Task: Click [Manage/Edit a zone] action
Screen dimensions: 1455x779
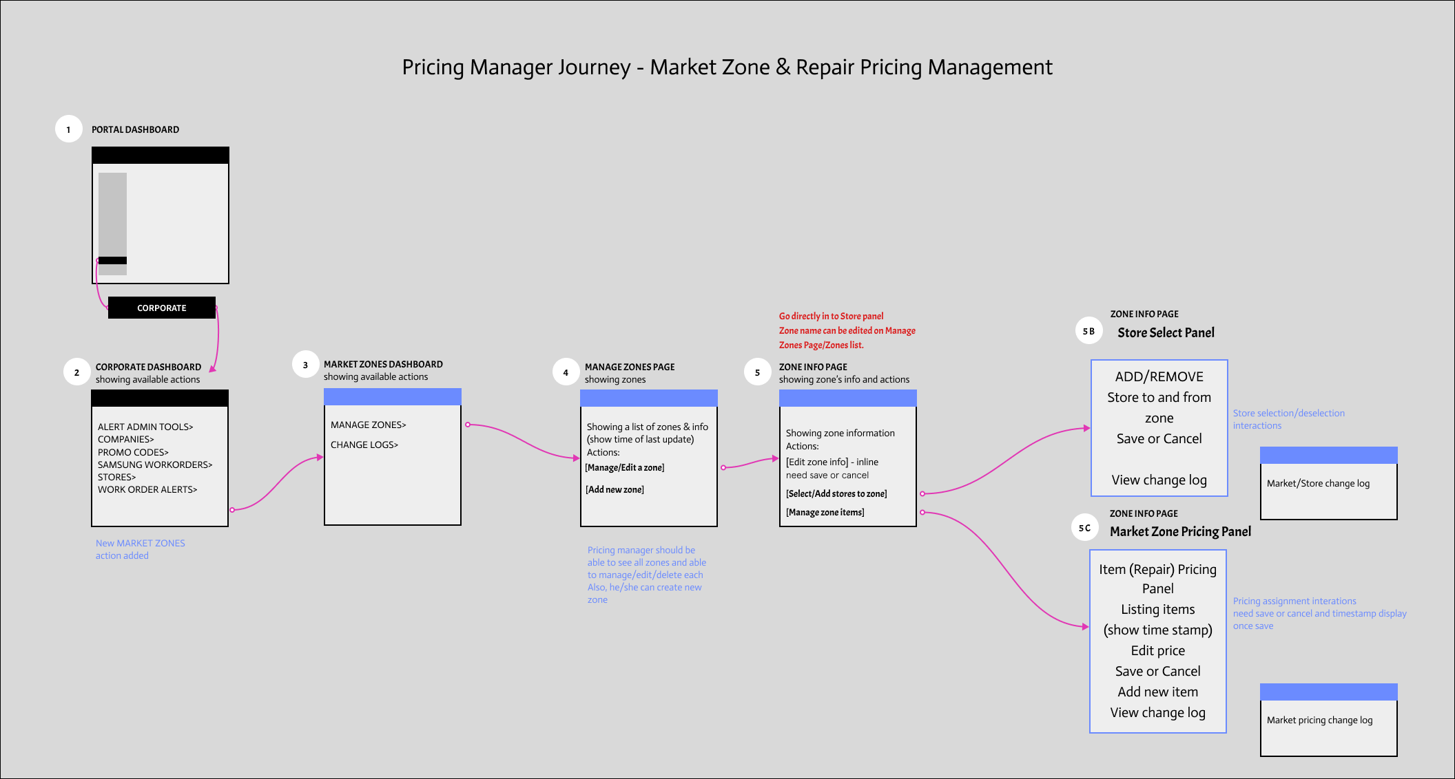Action: [625, 467]
